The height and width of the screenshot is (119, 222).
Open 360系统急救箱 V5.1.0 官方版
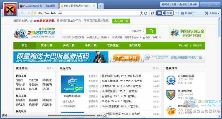point(120,106)
